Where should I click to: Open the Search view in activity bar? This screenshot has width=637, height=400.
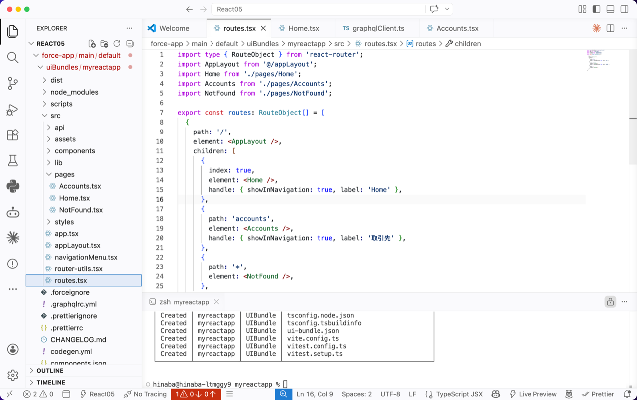click(13, 57)
